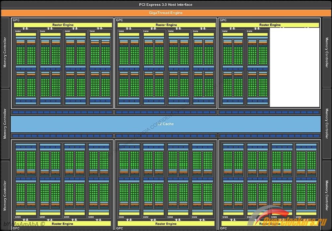
Task: Click the first SMM label in top-left GPC
Action: point(18,31)
